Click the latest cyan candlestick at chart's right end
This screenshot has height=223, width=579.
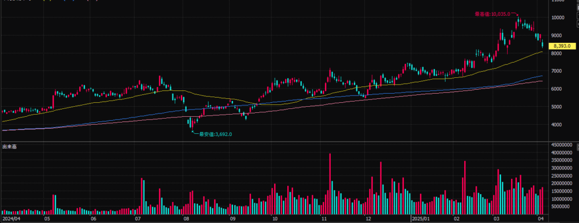pyautogui.click(x=542, y=44)
